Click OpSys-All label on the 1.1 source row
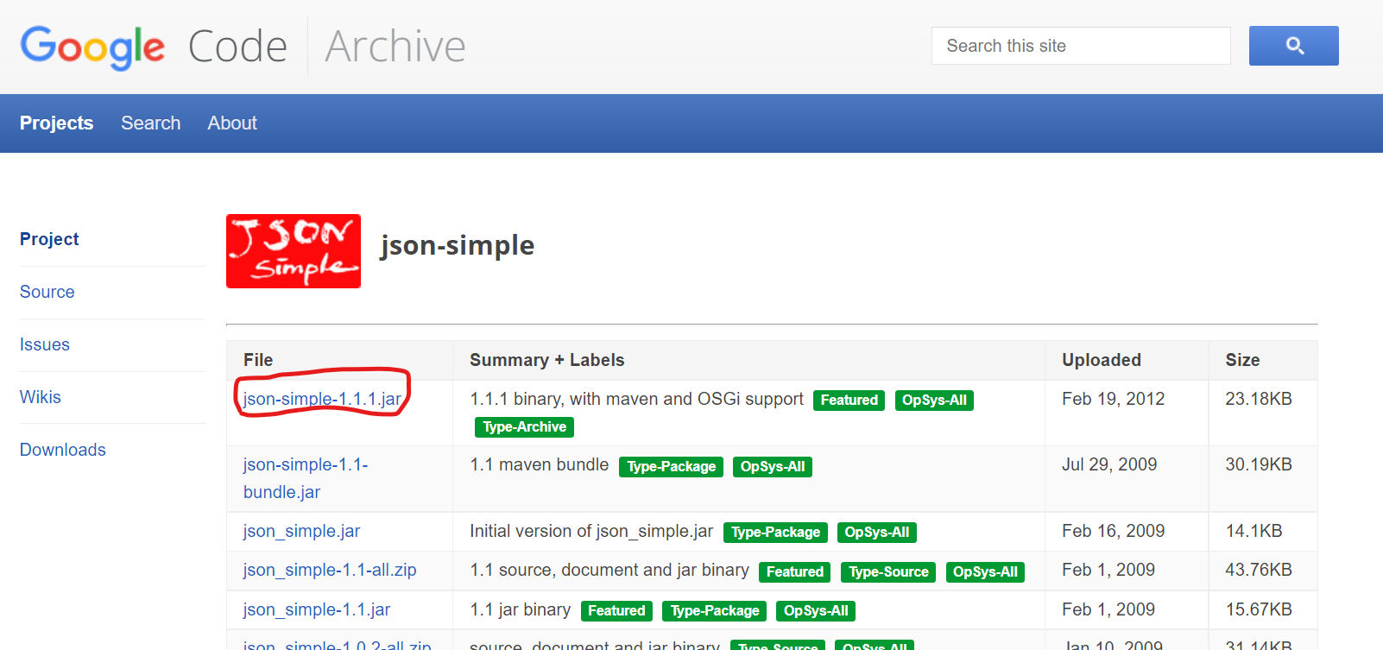Image resolution: width=1383 pixels, height=650 pixels. pyautogui.click(x=985, y=572)
